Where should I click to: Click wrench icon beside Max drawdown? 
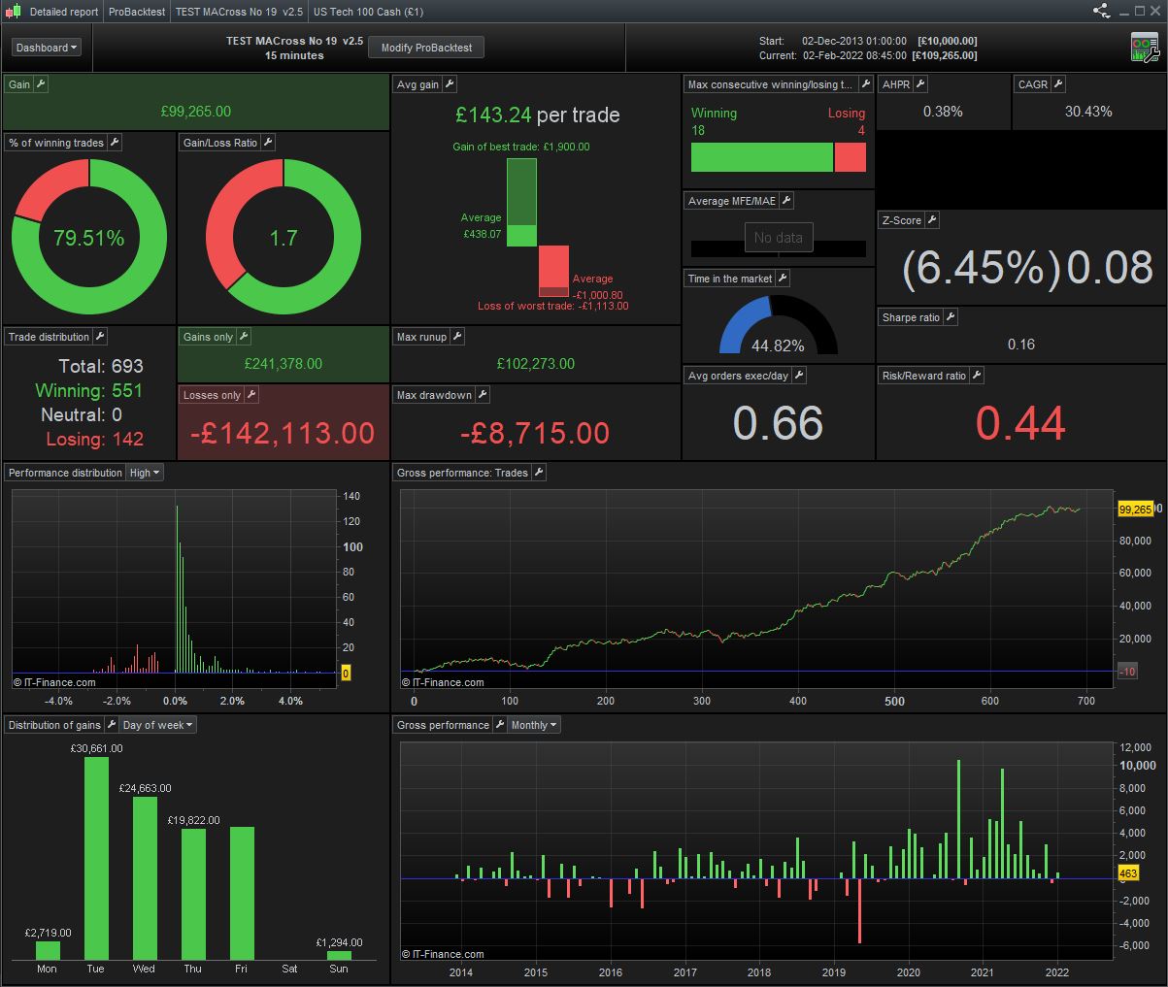point(483,395)
